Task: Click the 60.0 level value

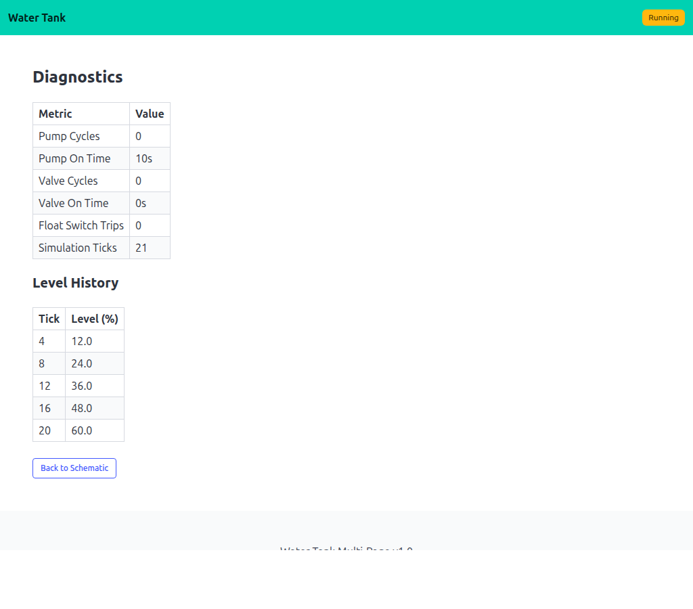Action: (82, 430)
